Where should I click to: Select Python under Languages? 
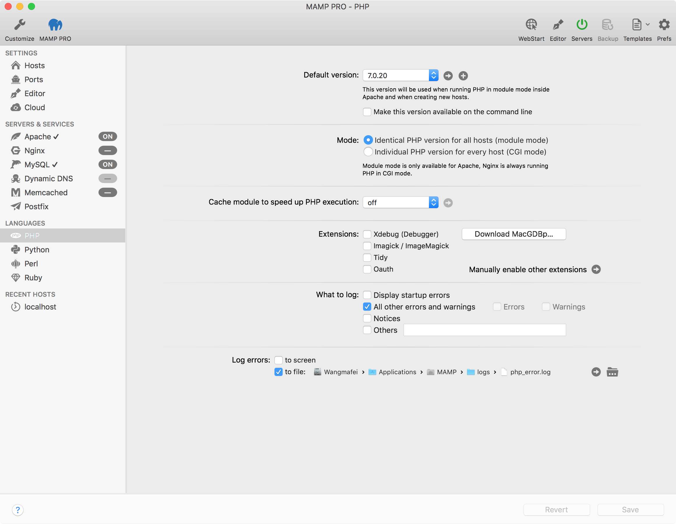[x=63, y=250]
